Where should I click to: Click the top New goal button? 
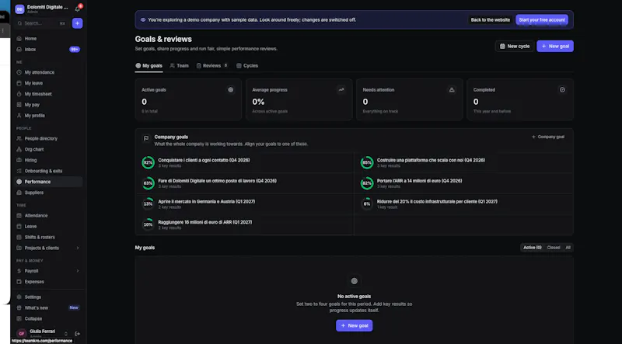[555, 47]
